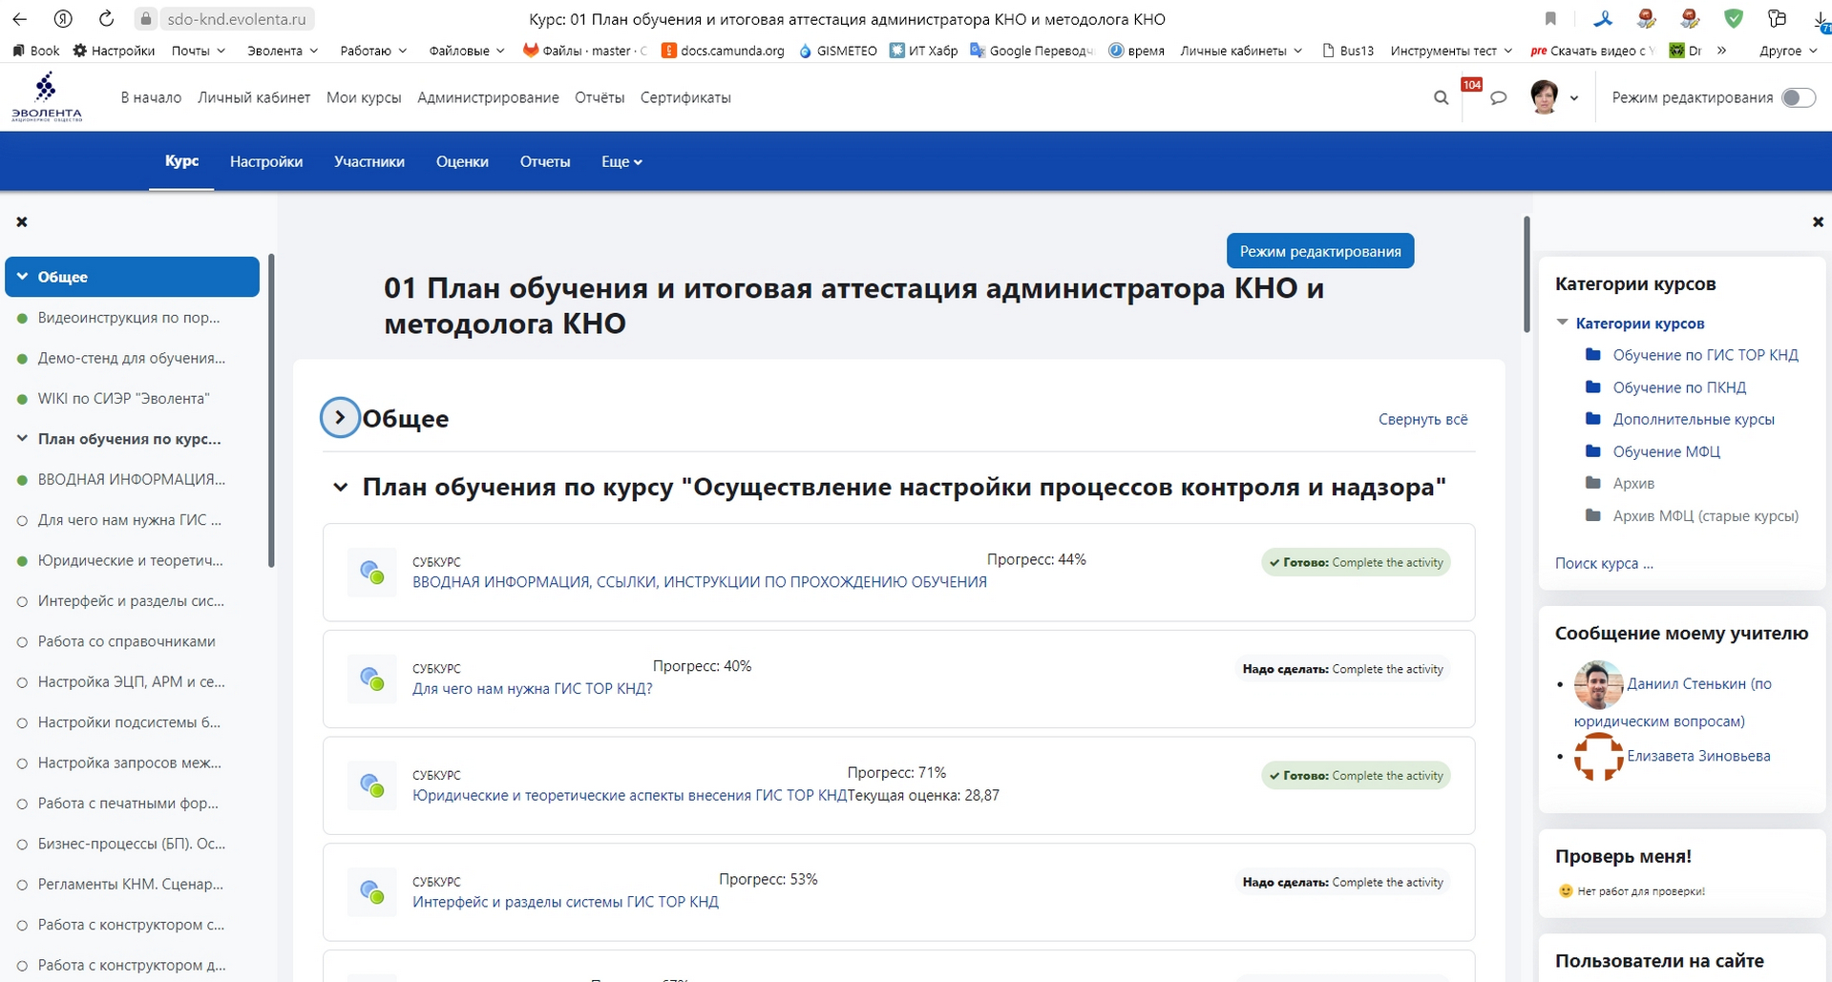Click the Yandex browser home icon
The height and width of the screenshot is (982, 1832).
coord(63,18)
